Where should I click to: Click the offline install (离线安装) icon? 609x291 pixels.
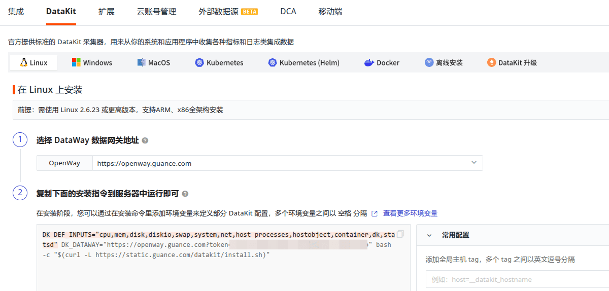[x=429, y=63]
